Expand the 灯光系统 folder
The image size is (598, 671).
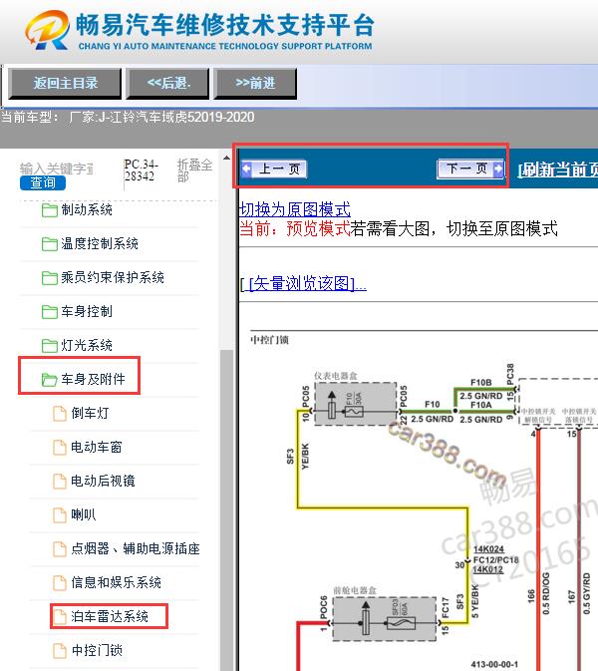(87, 345)
